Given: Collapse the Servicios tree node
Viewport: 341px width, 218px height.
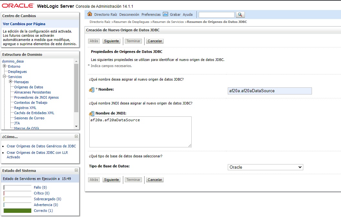Looking at the screenshot, I should [4, 76].
